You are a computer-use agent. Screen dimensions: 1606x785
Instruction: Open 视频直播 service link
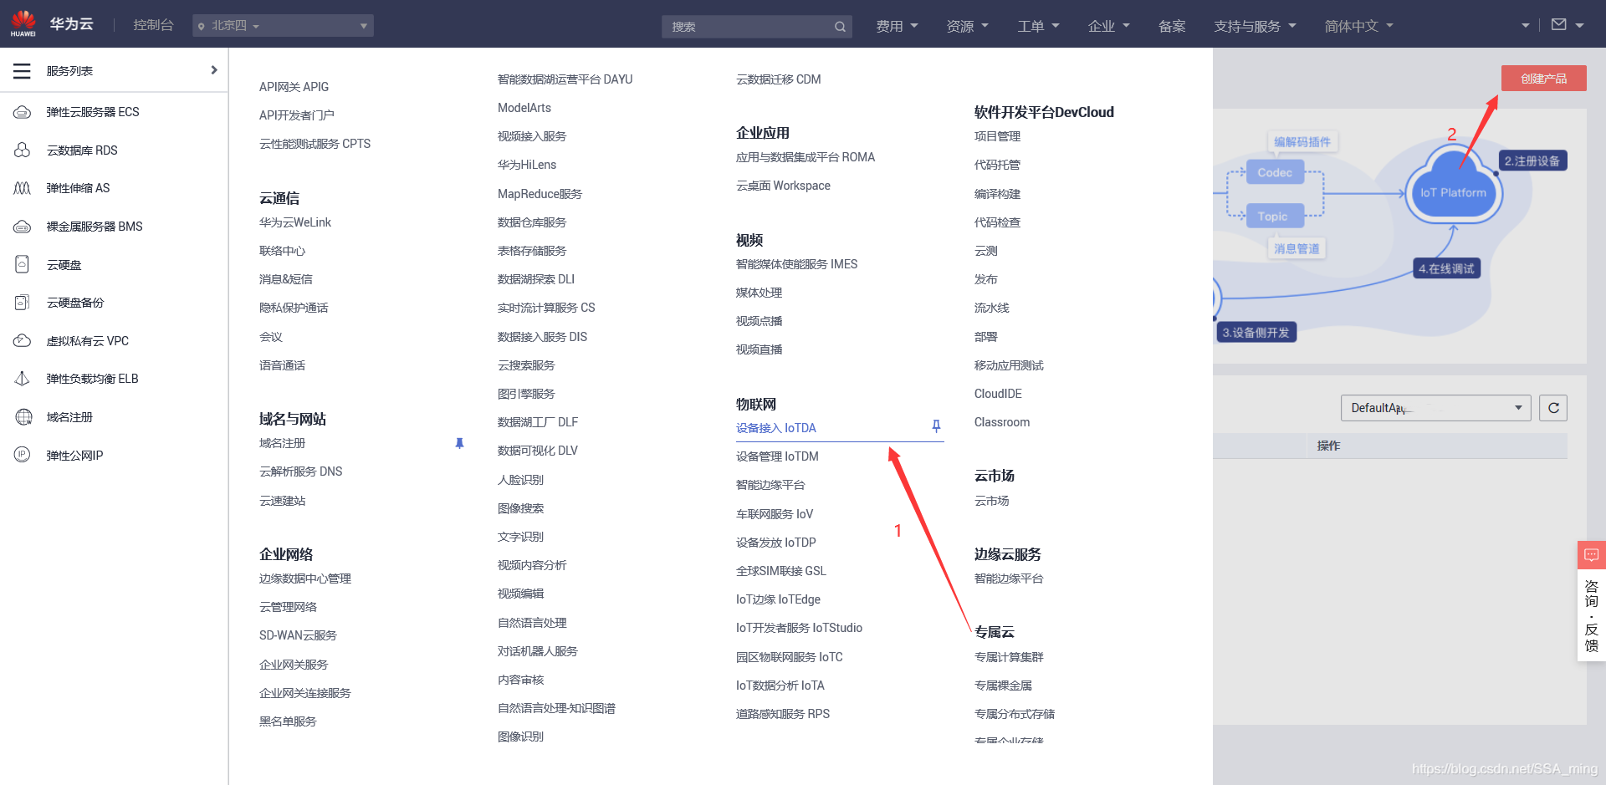point(759,349)
